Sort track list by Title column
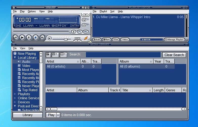198x127 pixels. coord(137,90)
